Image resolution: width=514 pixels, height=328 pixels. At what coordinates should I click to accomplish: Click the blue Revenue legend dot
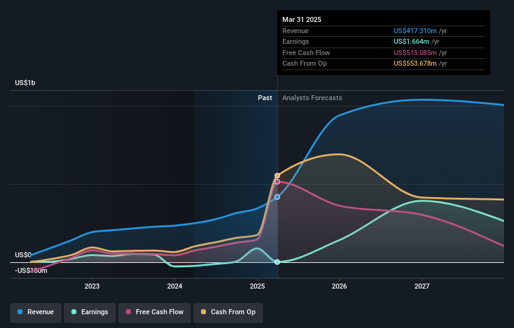[20, 312]
